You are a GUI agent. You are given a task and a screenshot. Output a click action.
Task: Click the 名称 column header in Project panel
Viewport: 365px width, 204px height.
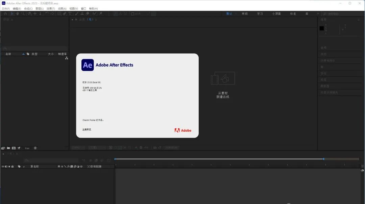pyautogui.click(x=8, y=54)
